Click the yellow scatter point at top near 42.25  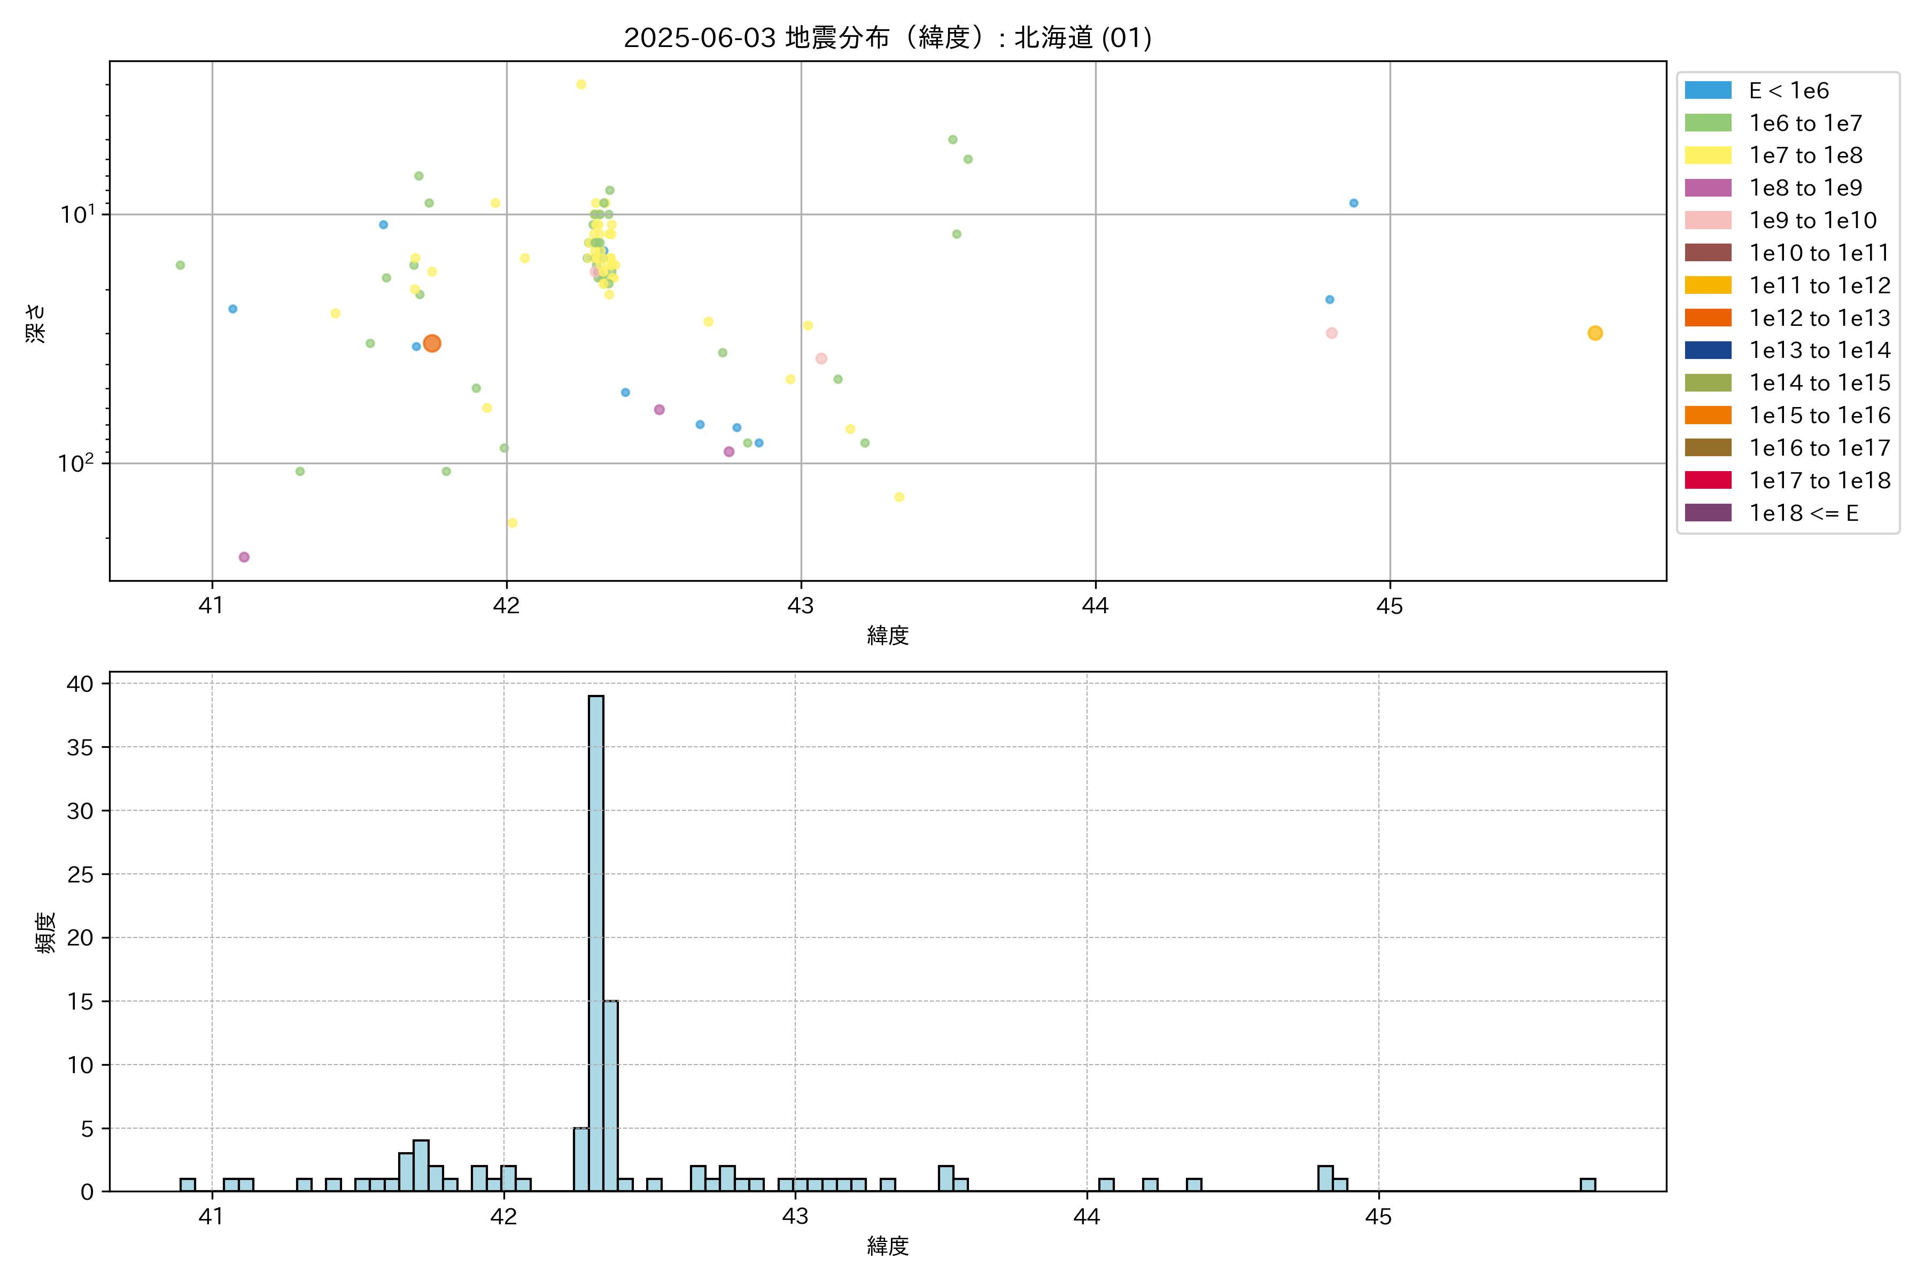[x=581, y=84]
